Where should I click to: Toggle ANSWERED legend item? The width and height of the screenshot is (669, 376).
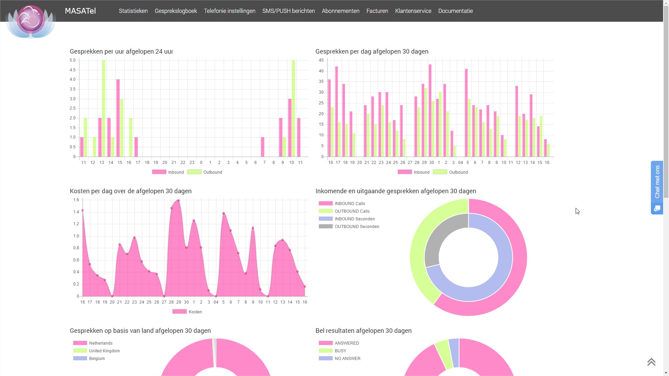tap(339, 343)
